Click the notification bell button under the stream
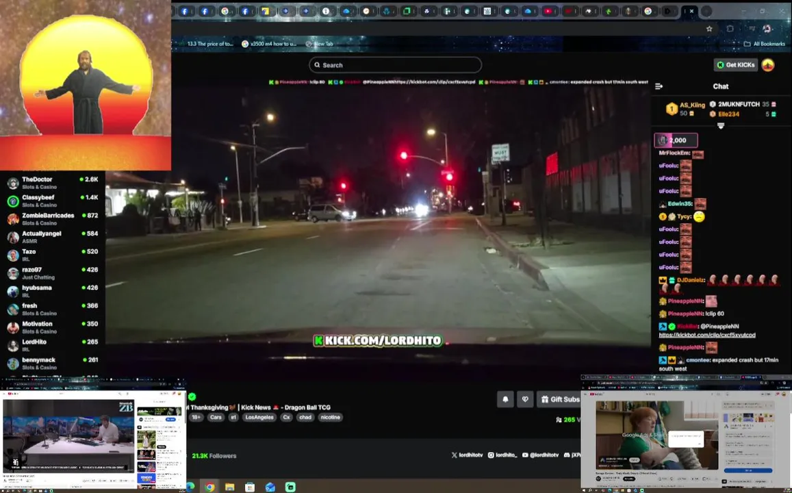 tap(505, 399)
